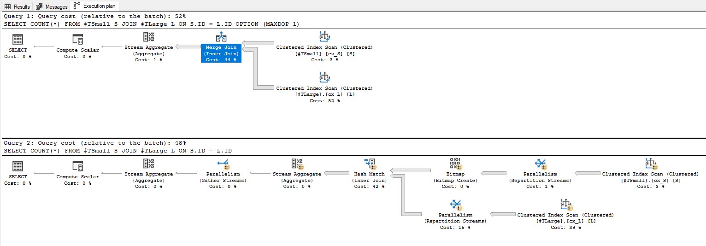
Task: Select Query 2 SELECT node icon
Action: [x=18, y=167]
